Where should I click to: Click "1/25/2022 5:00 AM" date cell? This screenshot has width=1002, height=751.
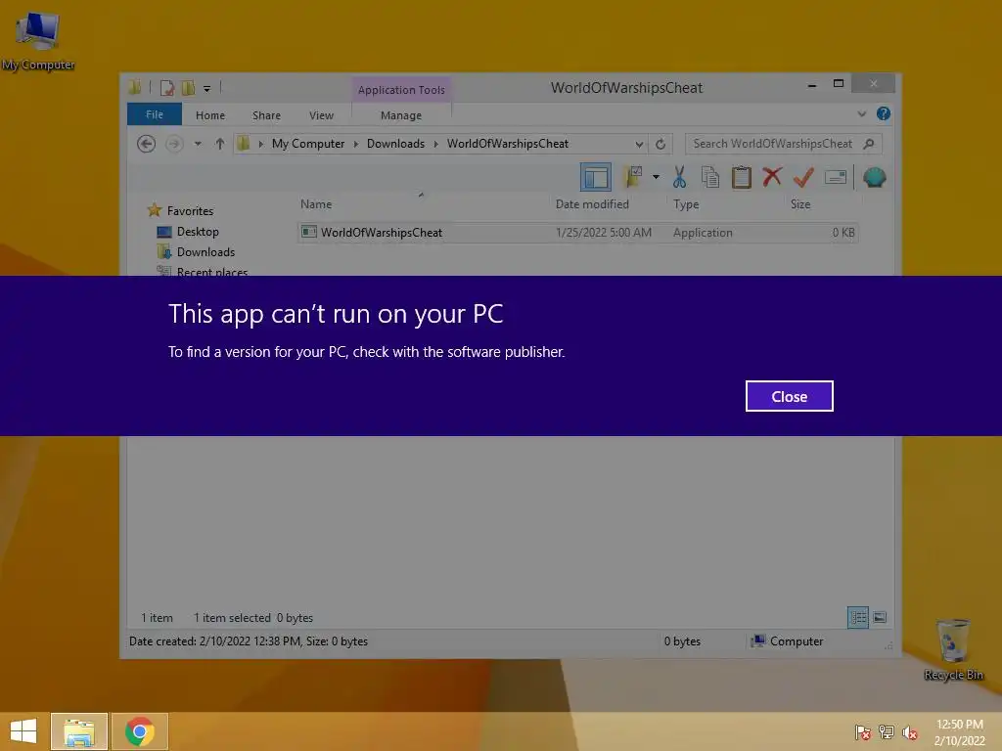pos(603,233)
